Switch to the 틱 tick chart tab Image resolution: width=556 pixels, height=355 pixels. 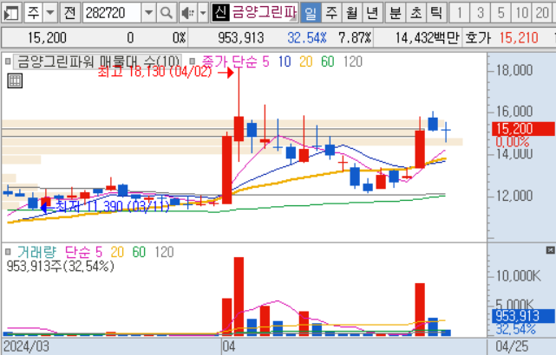pos(436,13)
